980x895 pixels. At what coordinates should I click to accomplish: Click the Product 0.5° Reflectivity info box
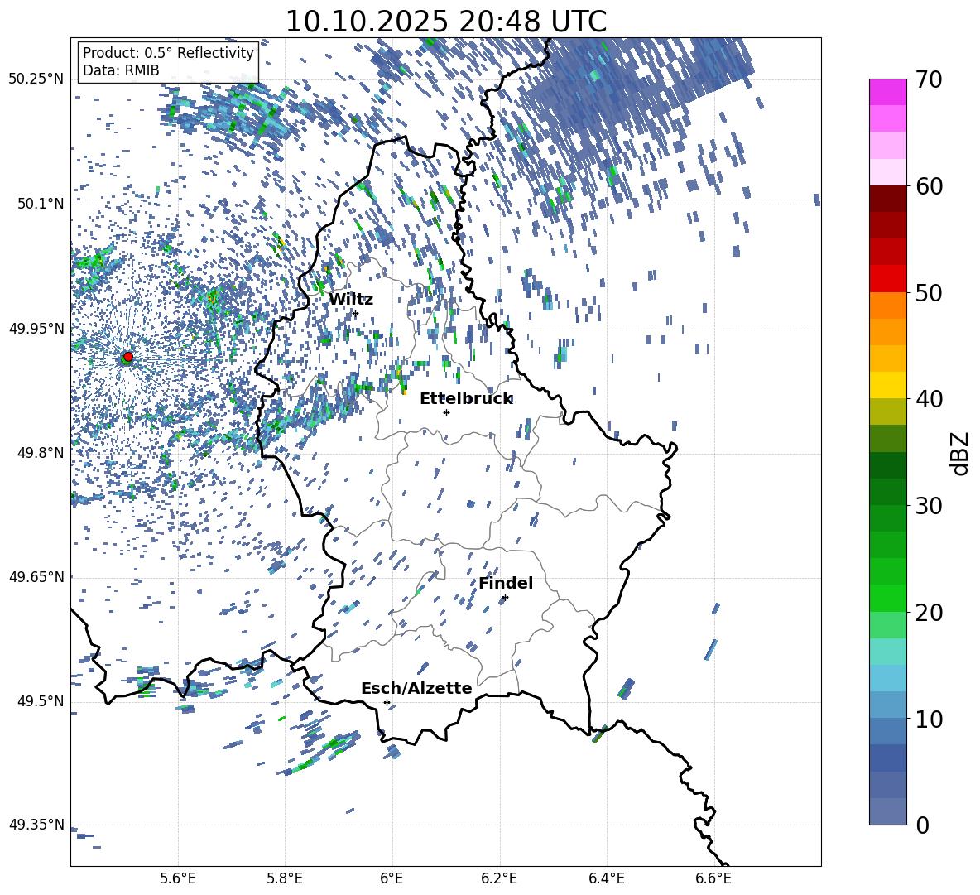(x=168, y=62)
